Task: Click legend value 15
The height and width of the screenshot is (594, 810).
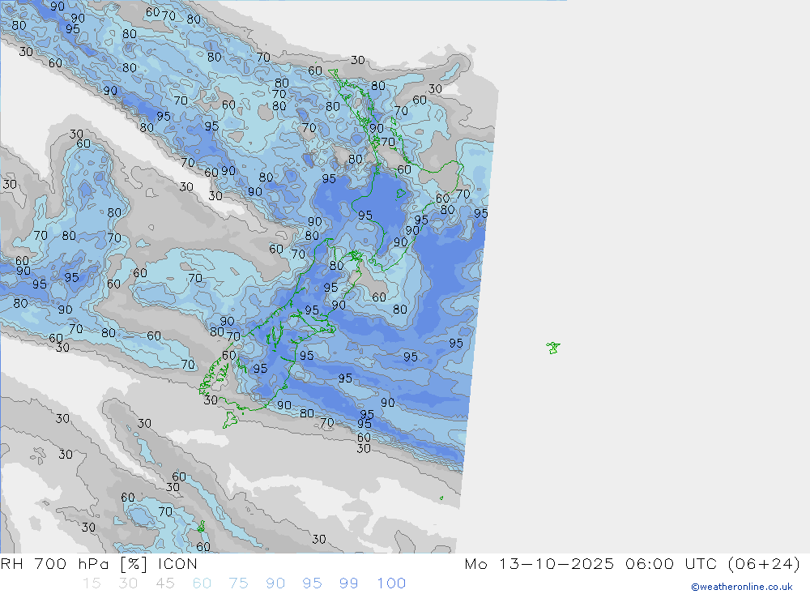Action: pos(92,583)
